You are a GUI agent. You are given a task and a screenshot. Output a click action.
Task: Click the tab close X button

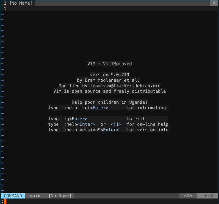pos(214,3)
